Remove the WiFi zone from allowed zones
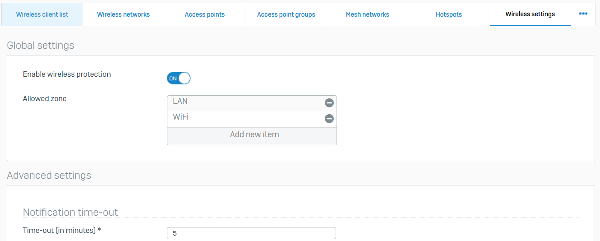The width and height of the screenshot is (600, 241). [329, 119]
